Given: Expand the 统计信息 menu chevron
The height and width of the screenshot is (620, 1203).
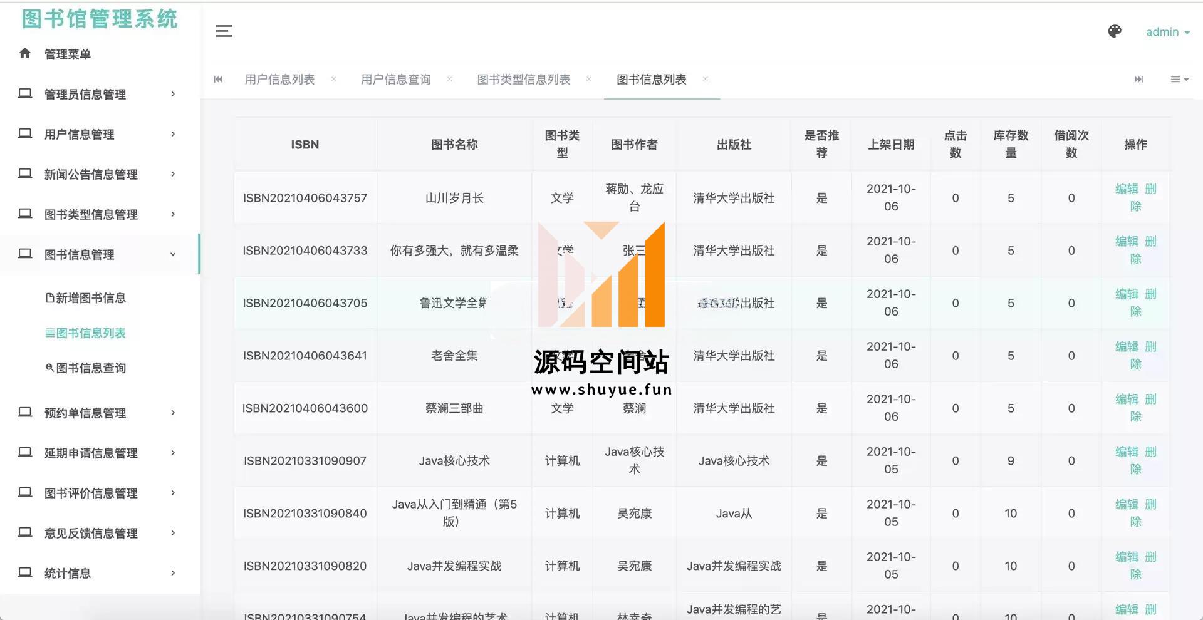Looking at the screenshot, I should coord(173,573).
